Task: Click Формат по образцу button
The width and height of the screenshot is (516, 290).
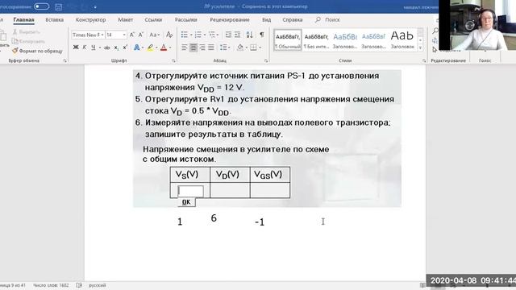Action: pos(37,51)
